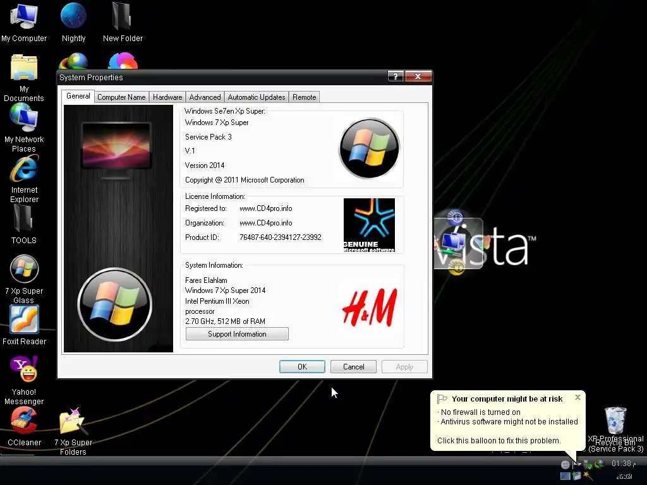Screen dimensions: 647x485
Task: Click the Windows orb logo beside Service Pack 3
Action: [x=369, y=148]
